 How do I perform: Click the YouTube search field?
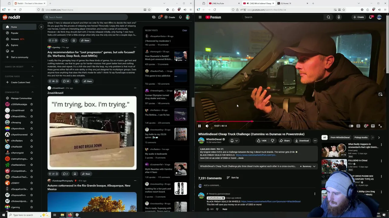(283, 17)
